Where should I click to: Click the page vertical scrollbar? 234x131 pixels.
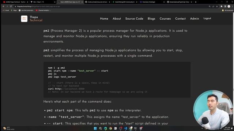point(233,69)
